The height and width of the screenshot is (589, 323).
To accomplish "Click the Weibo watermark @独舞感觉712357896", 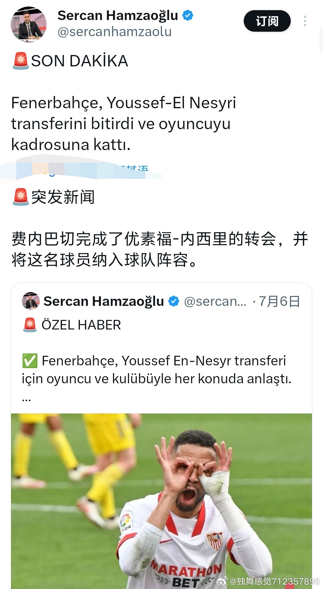I will (268, 581).
